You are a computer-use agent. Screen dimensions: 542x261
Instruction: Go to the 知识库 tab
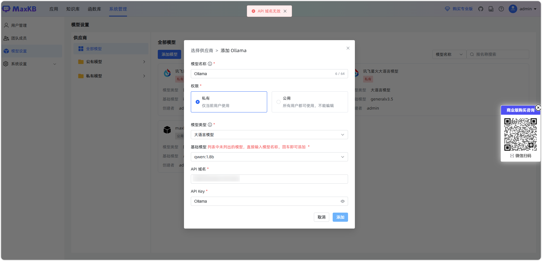pyautogui.click(x=73, y=9)
